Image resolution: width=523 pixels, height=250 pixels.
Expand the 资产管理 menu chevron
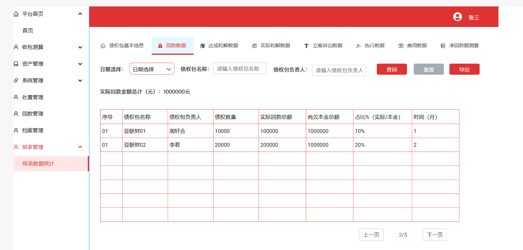[80, 64]
